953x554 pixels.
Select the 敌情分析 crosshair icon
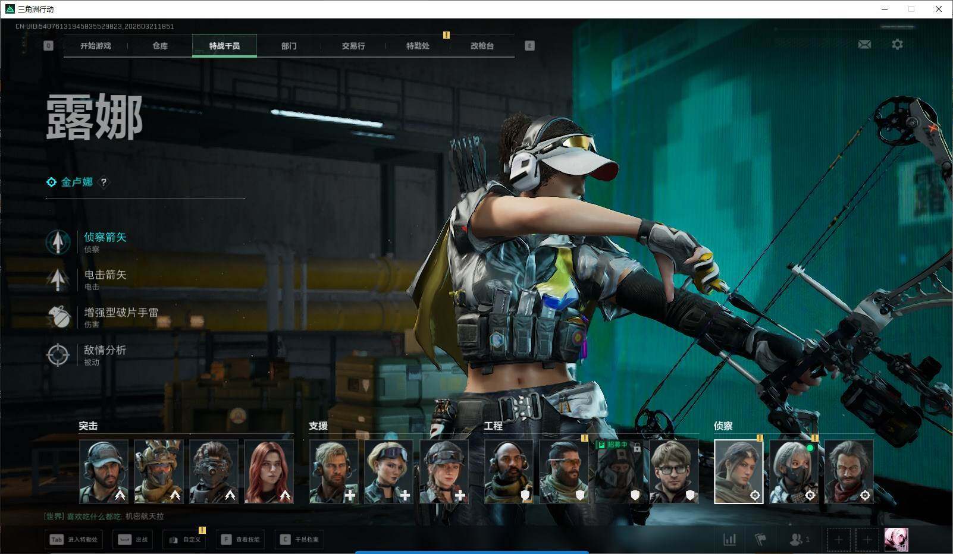click(x=58, y=355)
